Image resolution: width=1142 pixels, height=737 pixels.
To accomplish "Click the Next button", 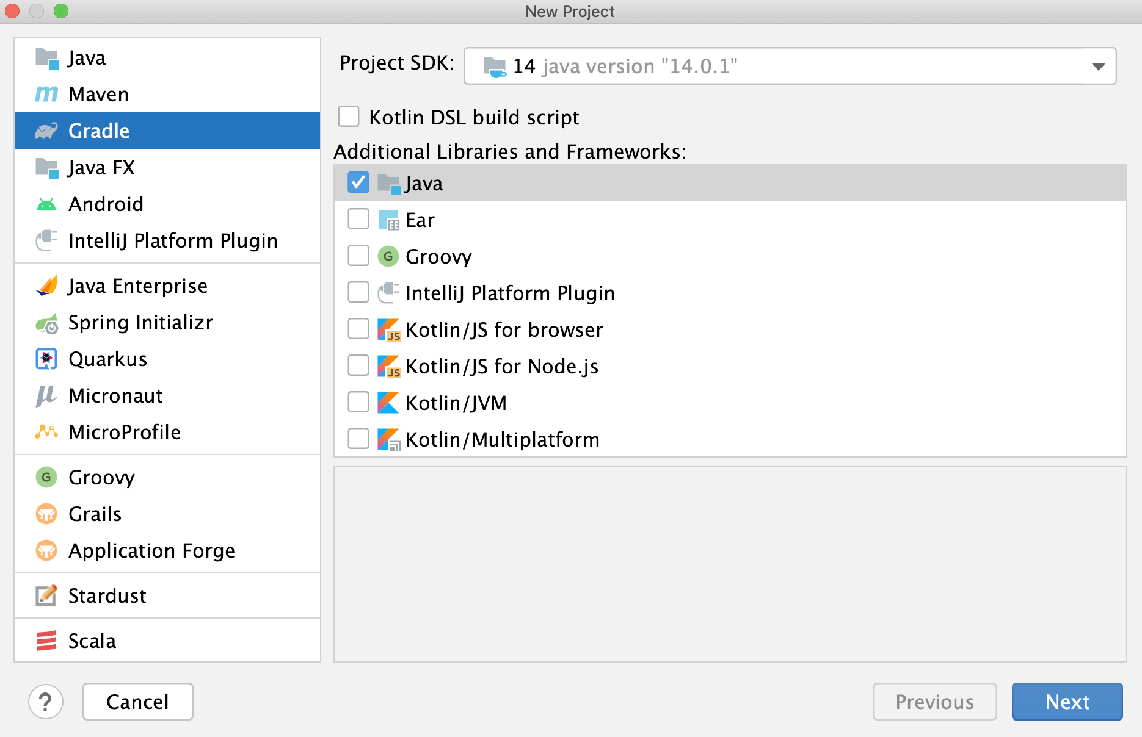I will tap(1067, 702).
